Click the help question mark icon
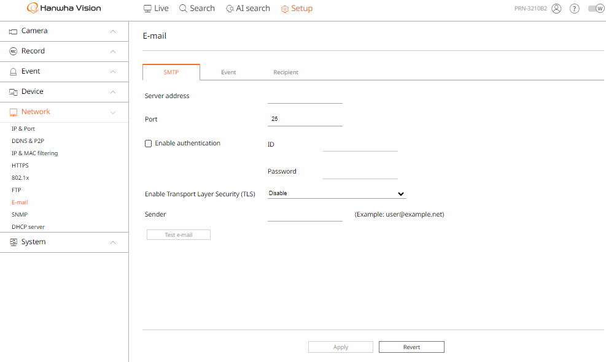 click(x=574, y=9)
